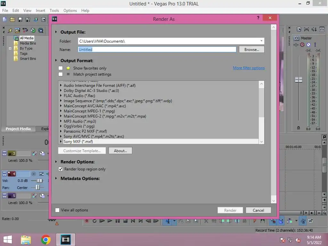Image resolution: width=328 pixels, height=246 pixels.
Task: Collapse the Output Format section
Action: point(56,61)
